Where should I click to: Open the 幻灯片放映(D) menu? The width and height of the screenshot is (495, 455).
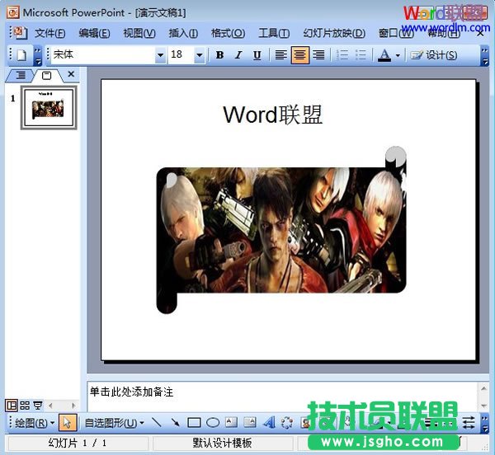click(334, 33)
